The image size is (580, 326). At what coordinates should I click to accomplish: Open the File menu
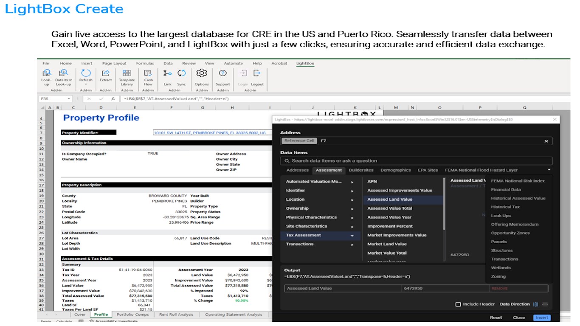pyautogui.click(x=46, y=63)
